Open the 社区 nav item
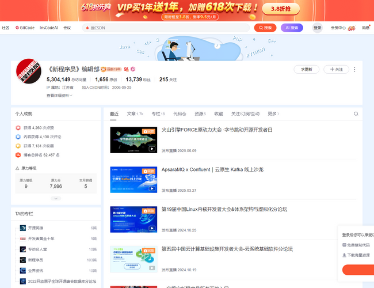The height and width of the screenshot is (288, 374). click(x=6, y=28)
